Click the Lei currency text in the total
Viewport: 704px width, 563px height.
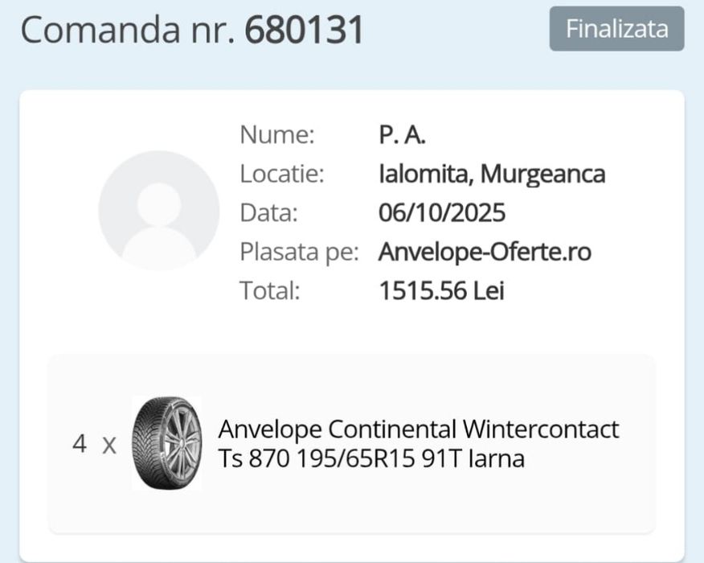(489, 290)
